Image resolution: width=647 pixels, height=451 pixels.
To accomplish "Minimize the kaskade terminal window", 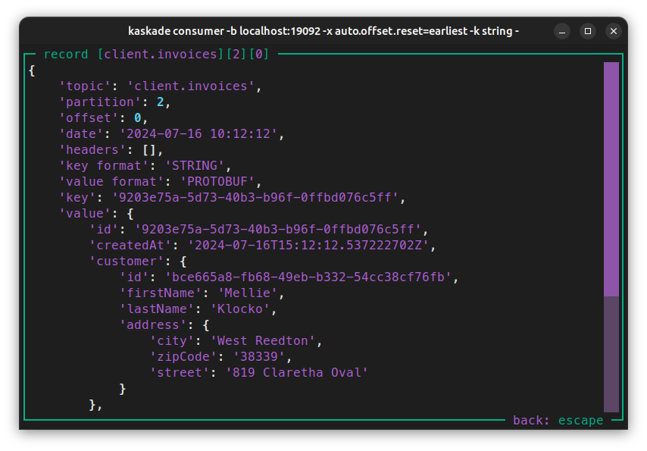I will point(562,31).
